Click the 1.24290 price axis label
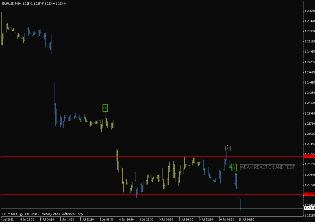 point(310,93)
